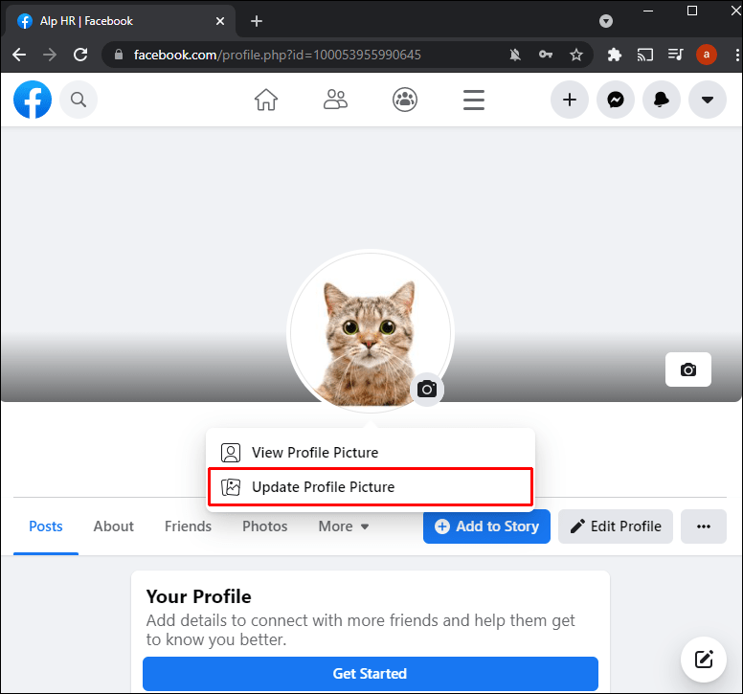Image resolution: width=743 pixels, height=694 pixels.
Task: Open the notifications bell icon
Action: (662, 100)
